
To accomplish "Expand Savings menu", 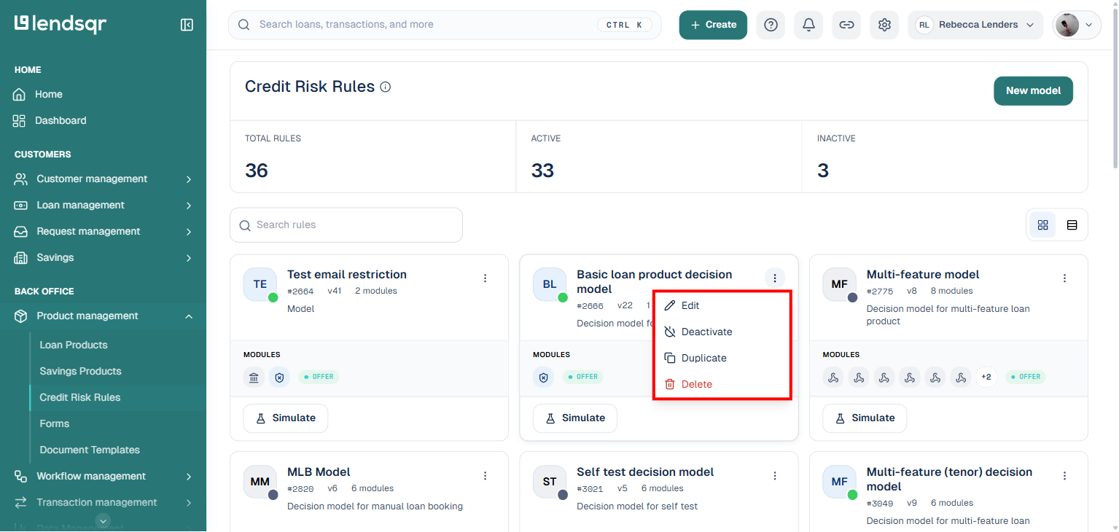I will tap(103, 257).
